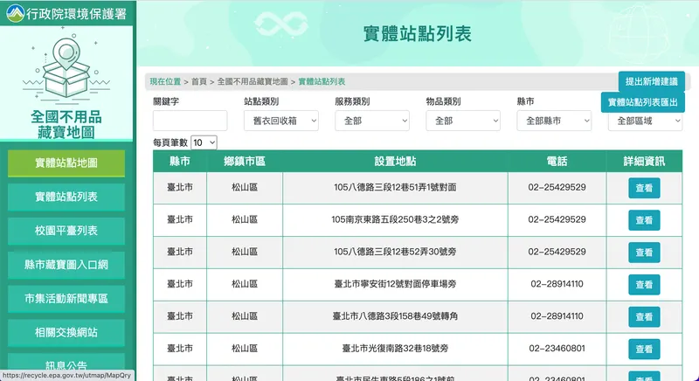Click 縣市 column header

point(180,162)
